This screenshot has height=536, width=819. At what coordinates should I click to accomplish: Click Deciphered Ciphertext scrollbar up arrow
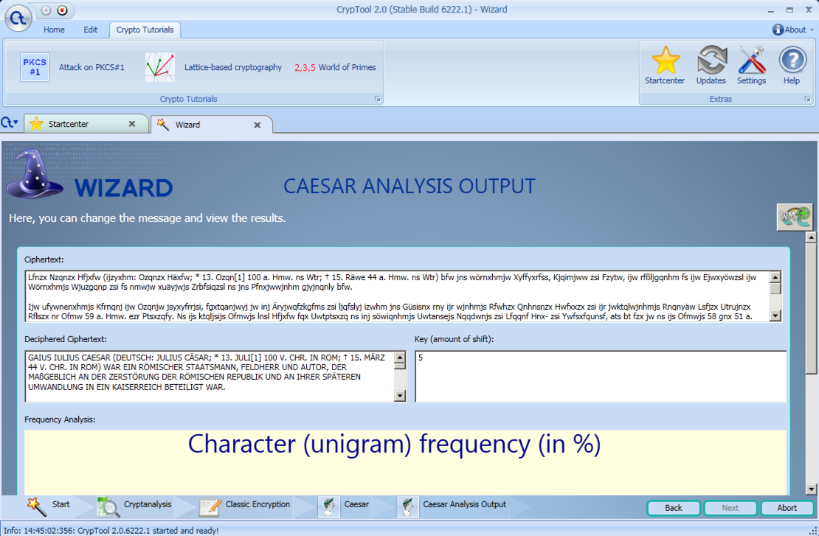[x=400, y=358]
